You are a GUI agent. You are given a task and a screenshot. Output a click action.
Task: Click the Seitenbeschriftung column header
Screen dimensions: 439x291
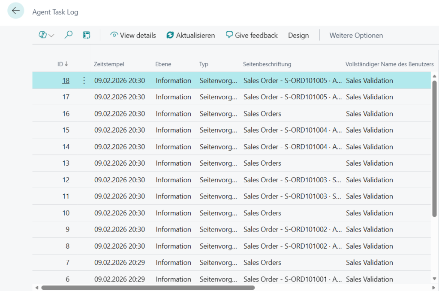(x=267, y=64)
